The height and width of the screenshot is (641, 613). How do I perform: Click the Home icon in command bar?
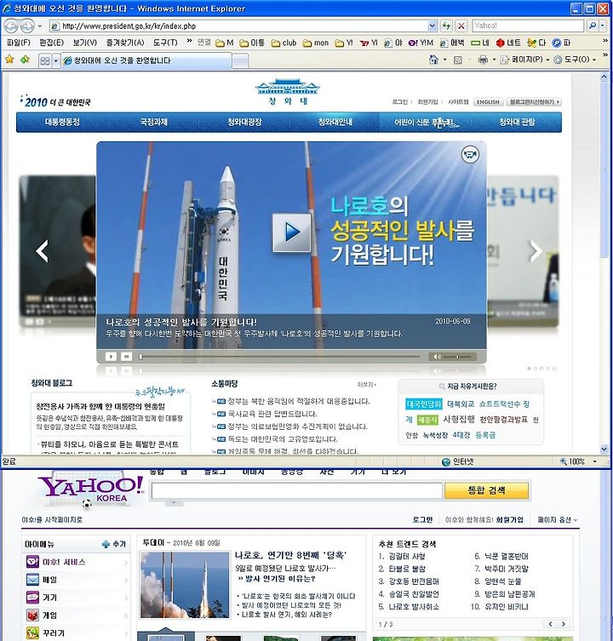point(433,60)
